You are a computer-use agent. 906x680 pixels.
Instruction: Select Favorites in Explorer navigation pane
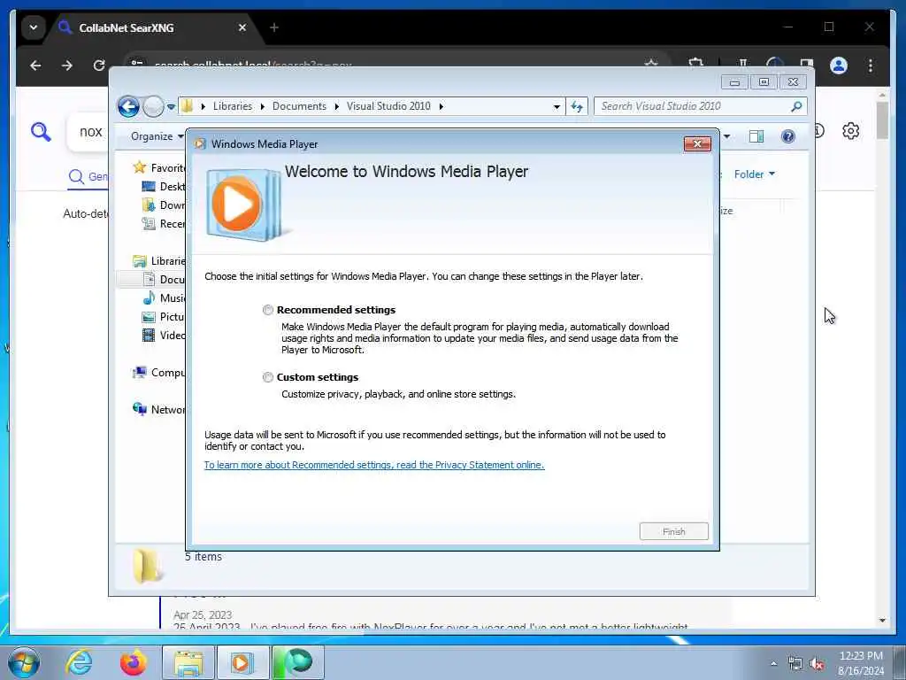point(159,167)
